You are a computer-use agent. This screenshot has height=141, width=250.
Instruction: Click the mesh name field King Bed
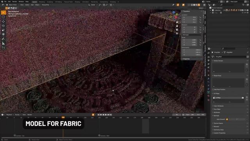[x=230, y=57]
